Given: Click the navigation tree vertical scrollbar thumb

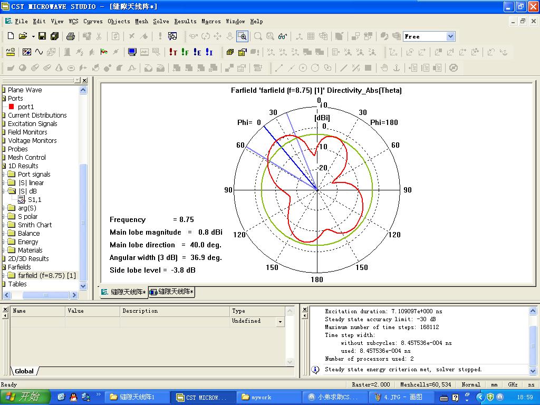Looking at the screenshot, I should [x=83, y=222].
